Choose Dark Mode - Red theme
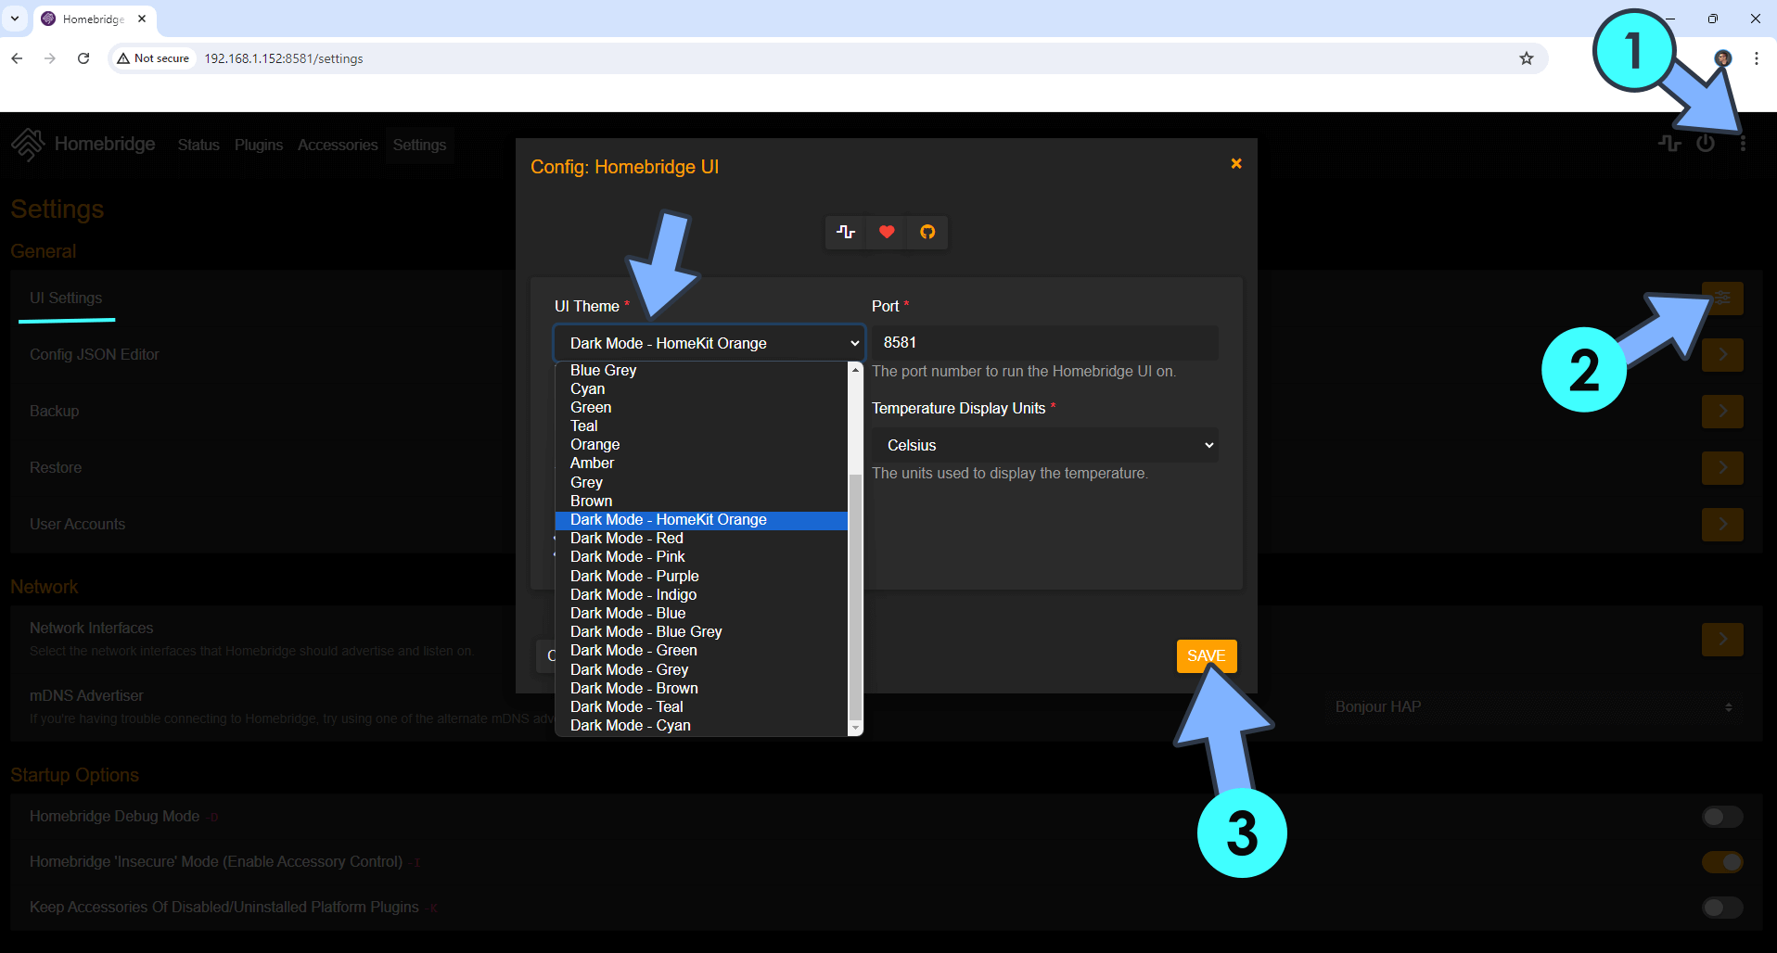1777x953 pixels. point(701,539)
